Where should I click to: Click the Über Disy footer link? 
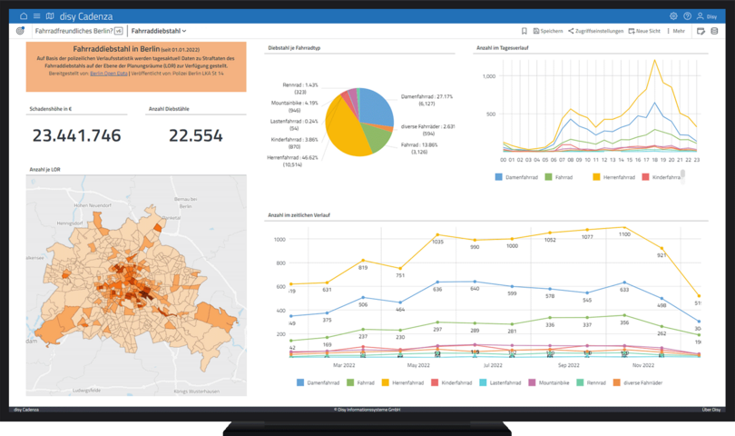710,410
